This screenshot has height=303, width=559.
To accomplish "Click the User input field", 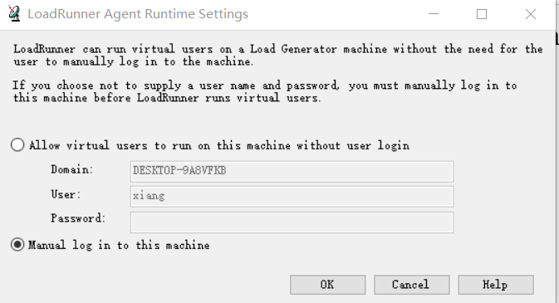I will point(292,197).
